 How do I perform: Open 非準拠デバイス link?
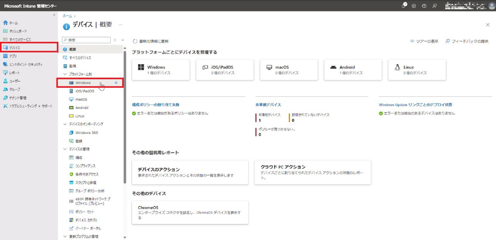[x=268, y=105]
